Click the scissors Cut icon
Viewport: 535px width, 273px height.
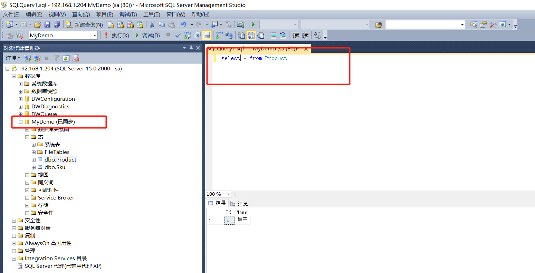click(x=152, y=25)
